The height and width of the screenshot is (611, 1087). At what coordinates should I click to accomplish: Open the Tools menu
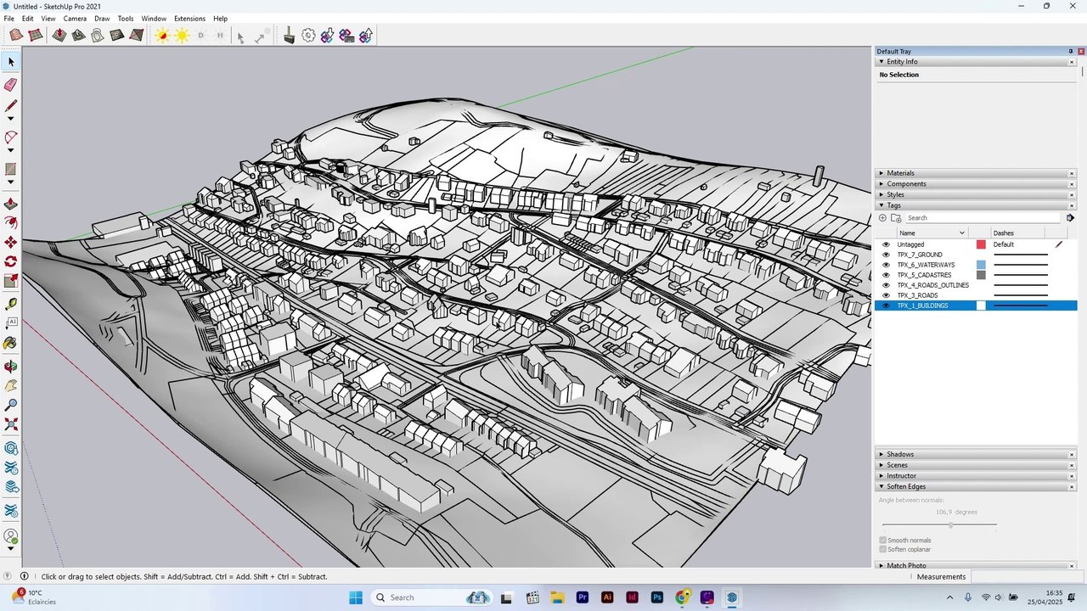pos(126,19)
